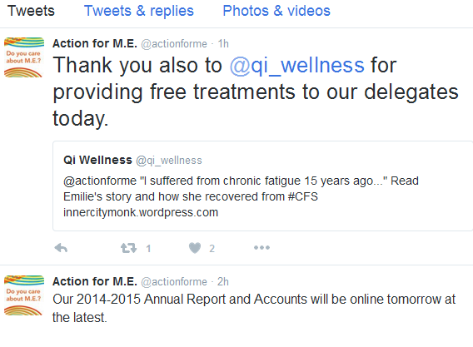Switch to Tweets tab
473x347 pixels.
(x=31, y=11)
